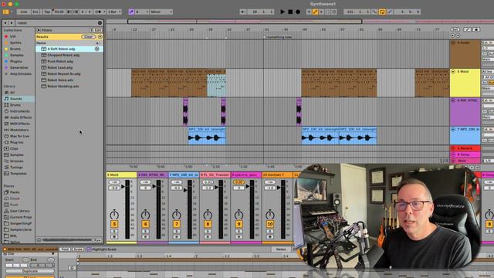This screenshot has height=278, width=494.
Task: Toggle the orange Automation Arm icon
Action: [x=315, y=12]
